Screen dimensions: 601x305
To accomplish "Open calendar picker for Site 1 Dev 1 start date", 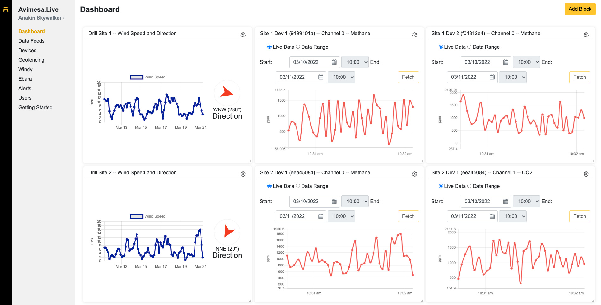I will pos(334,62).
